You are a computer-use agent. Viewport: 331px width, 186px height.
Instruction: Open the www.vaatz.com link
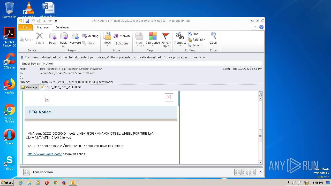(44, 154)
